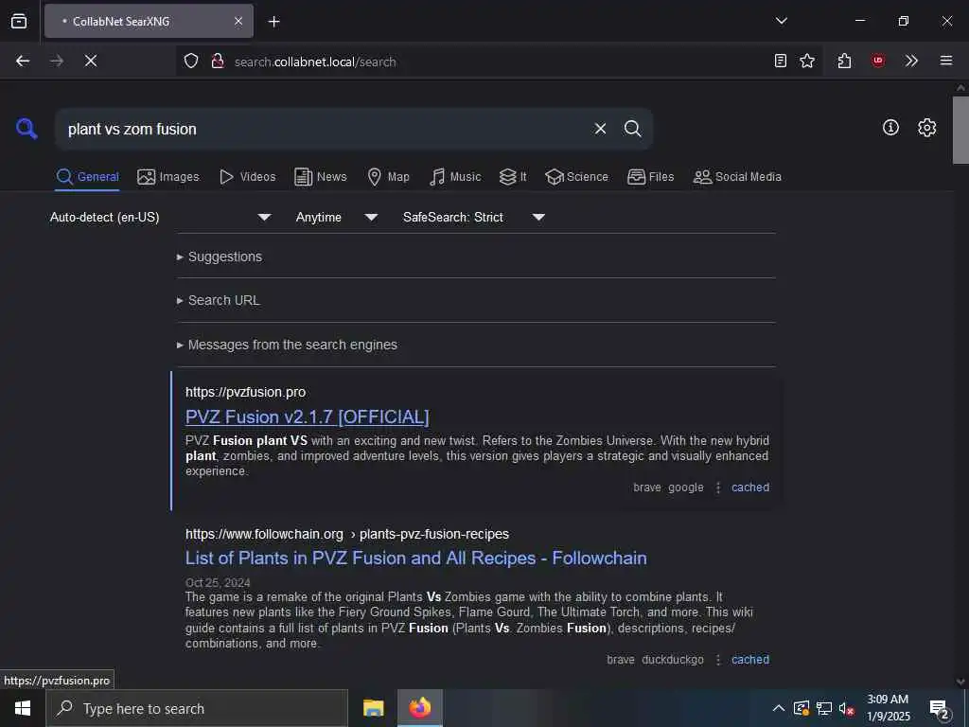Image resolution: width=969 pixels, height=727 pixels.
Task: Clear the search query text
Action: point(600,129)
